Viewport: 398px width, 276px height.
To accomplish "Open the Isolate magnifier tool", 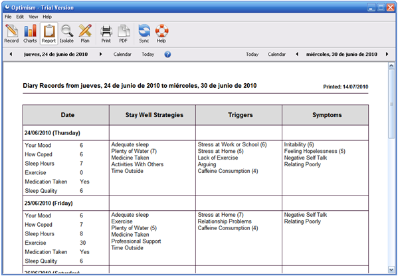I will point(66,33).
